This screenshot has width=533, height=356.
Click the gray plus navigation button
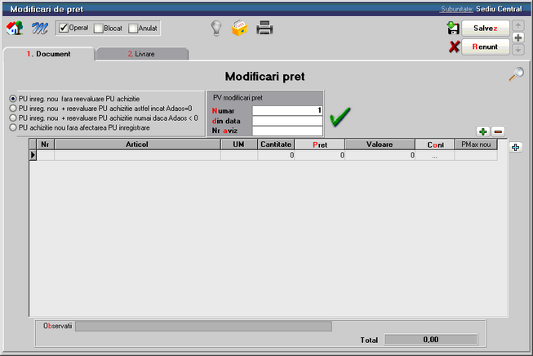click(x=518, y=38)
